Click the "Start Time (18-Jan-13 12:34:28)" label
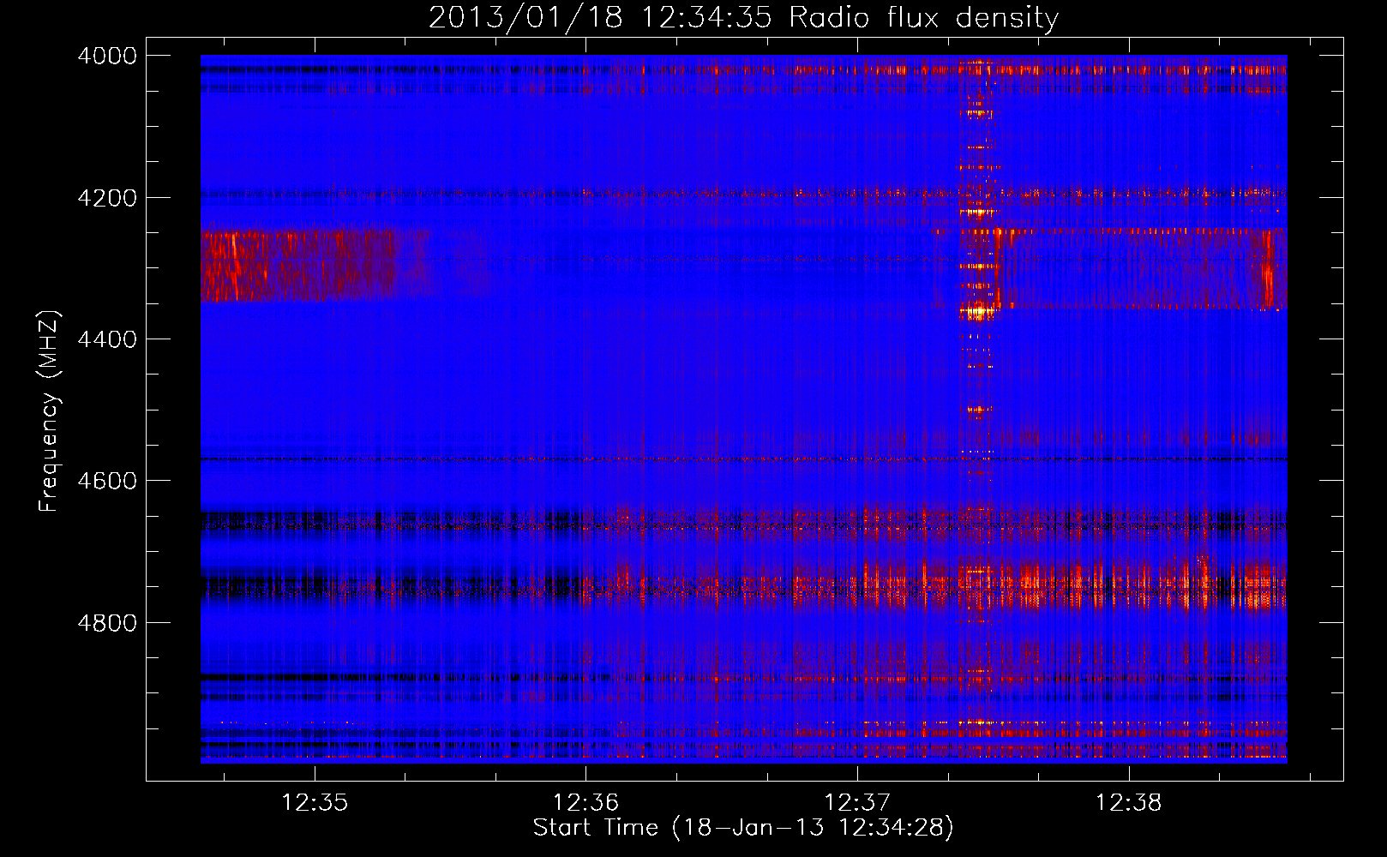Image resolution: width=1387 pixels, height=857 pixels. (743, 828)
